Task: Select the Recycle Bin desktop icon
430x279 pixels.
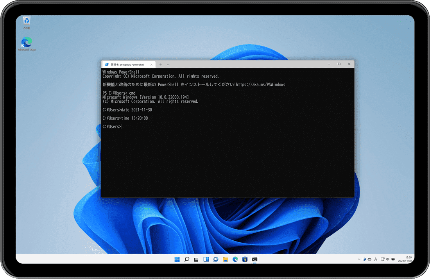Action: 27,23
